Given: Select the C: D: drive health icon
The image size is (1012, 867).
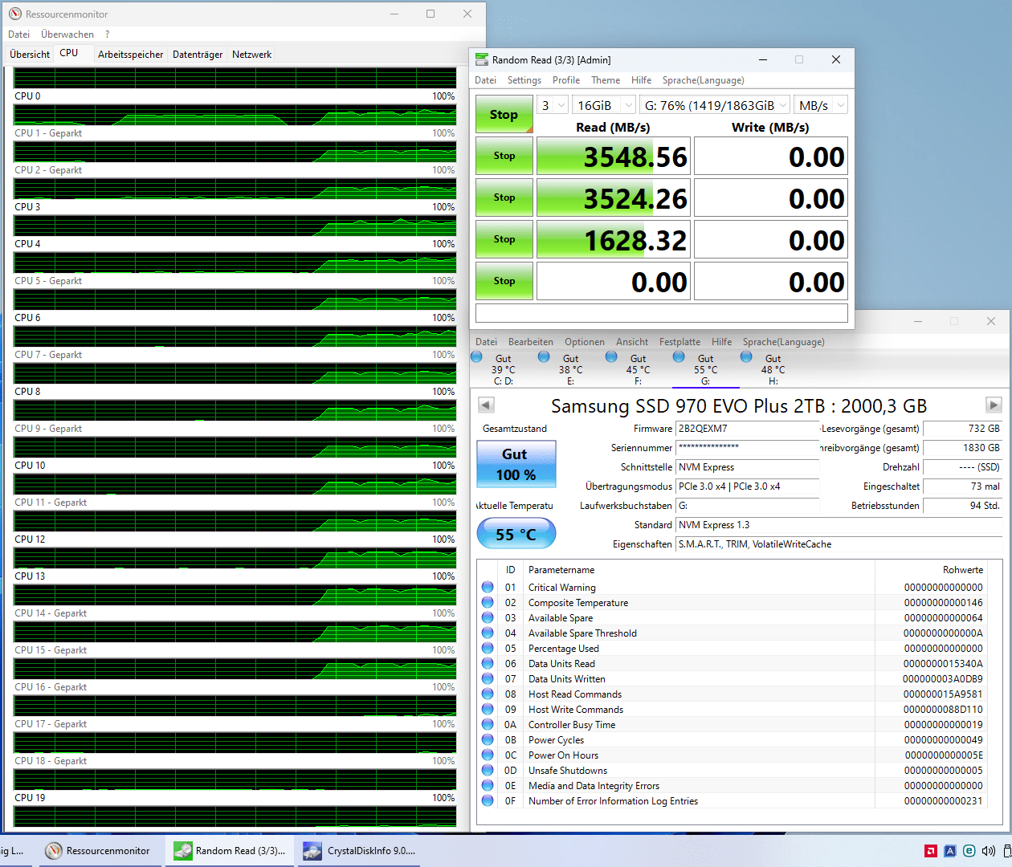Looking at the screenshot, I should (x=477, y=357).
